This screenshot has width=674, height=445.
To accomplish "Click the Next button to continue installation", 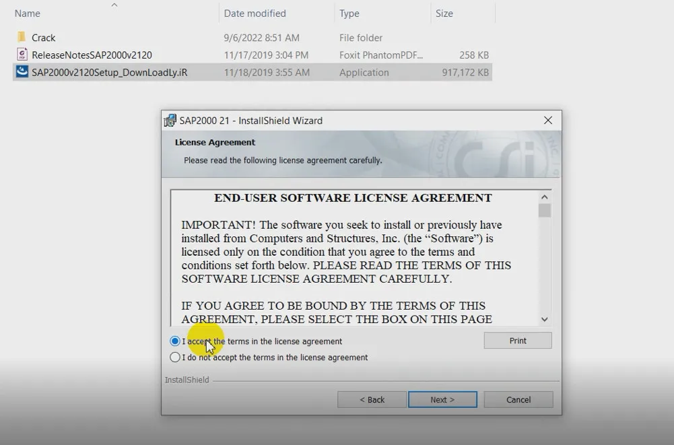I will pyautogui.click(x=442, y=399).
